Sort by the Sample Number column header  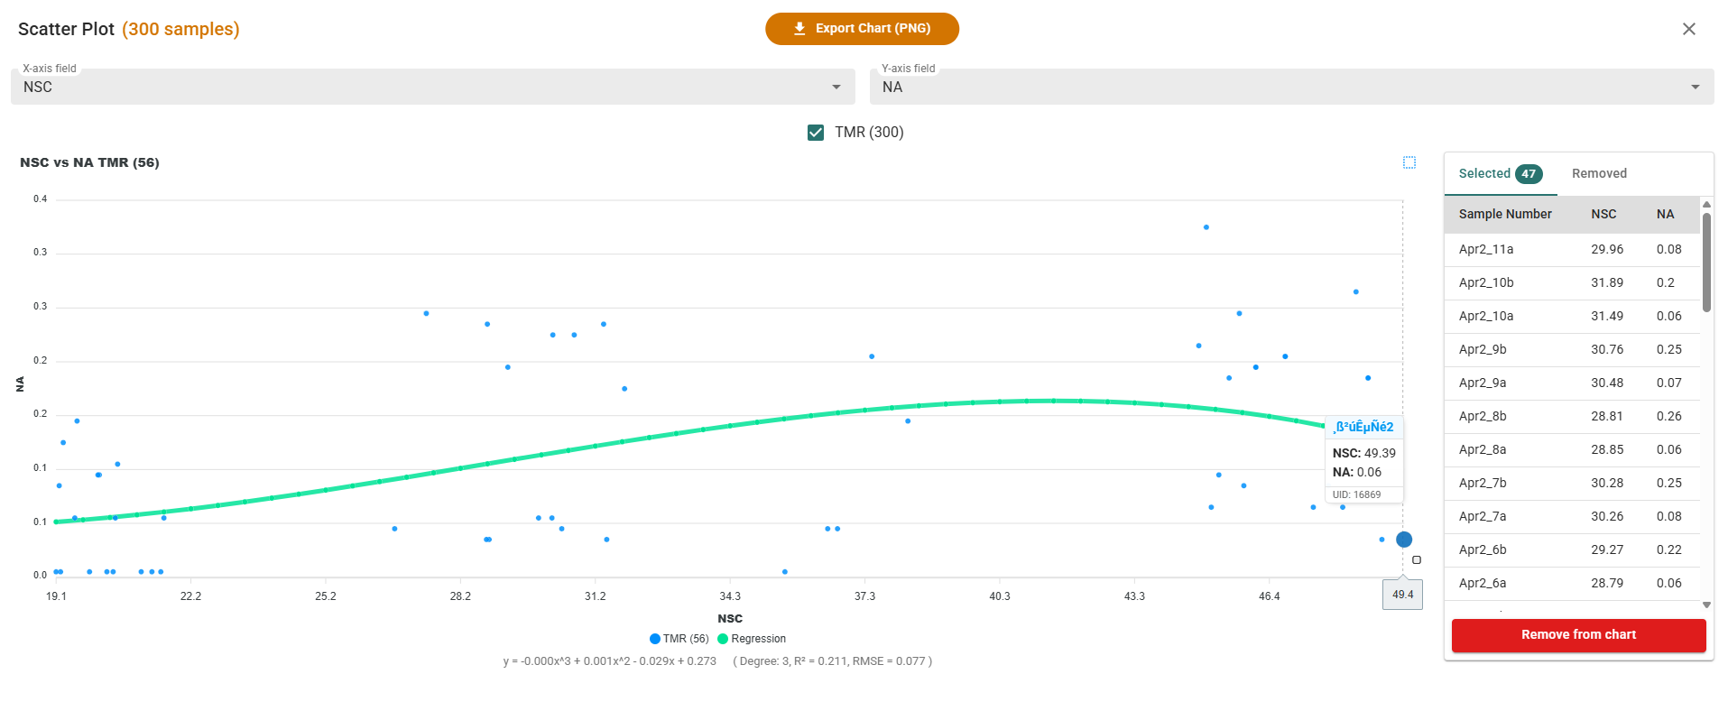click(1505, 214)
